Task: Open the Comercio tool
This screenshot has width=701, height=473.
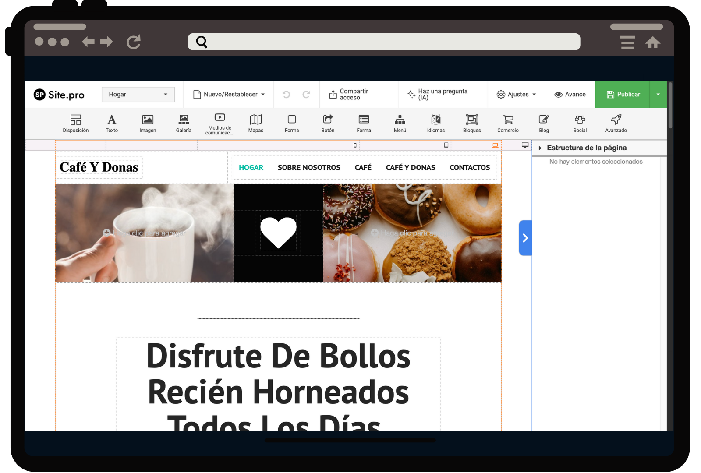Action: click(508, 123)
